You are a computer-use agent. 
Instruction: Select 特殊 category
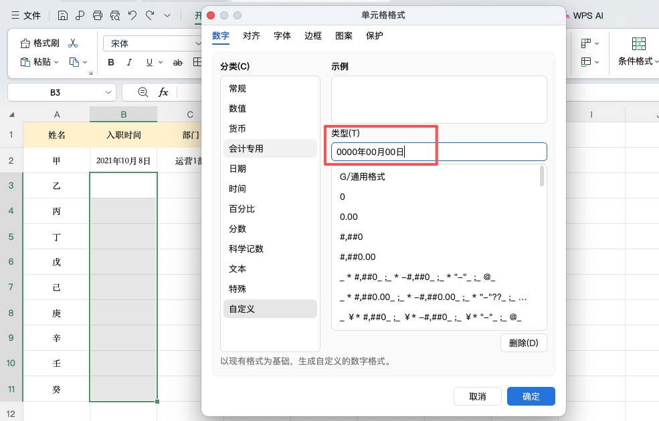[x=270, y=289]
